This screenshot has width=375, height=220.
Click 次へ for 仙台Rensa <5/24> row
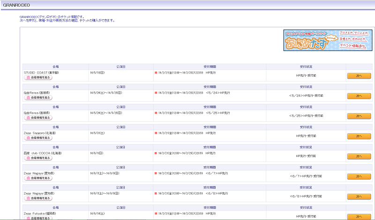(x=359, y=96)
